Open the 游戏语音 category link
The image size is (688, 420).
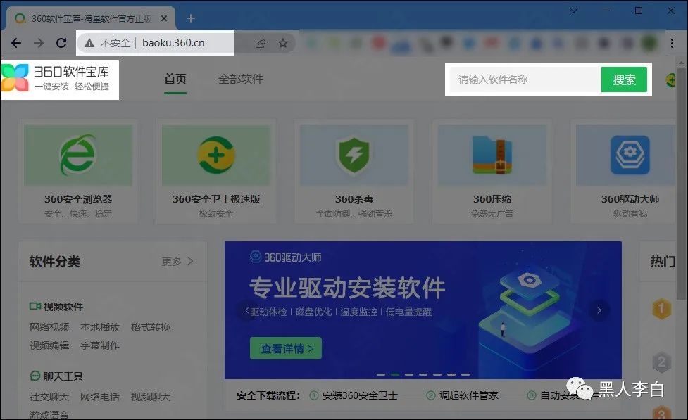coord(49,415)
